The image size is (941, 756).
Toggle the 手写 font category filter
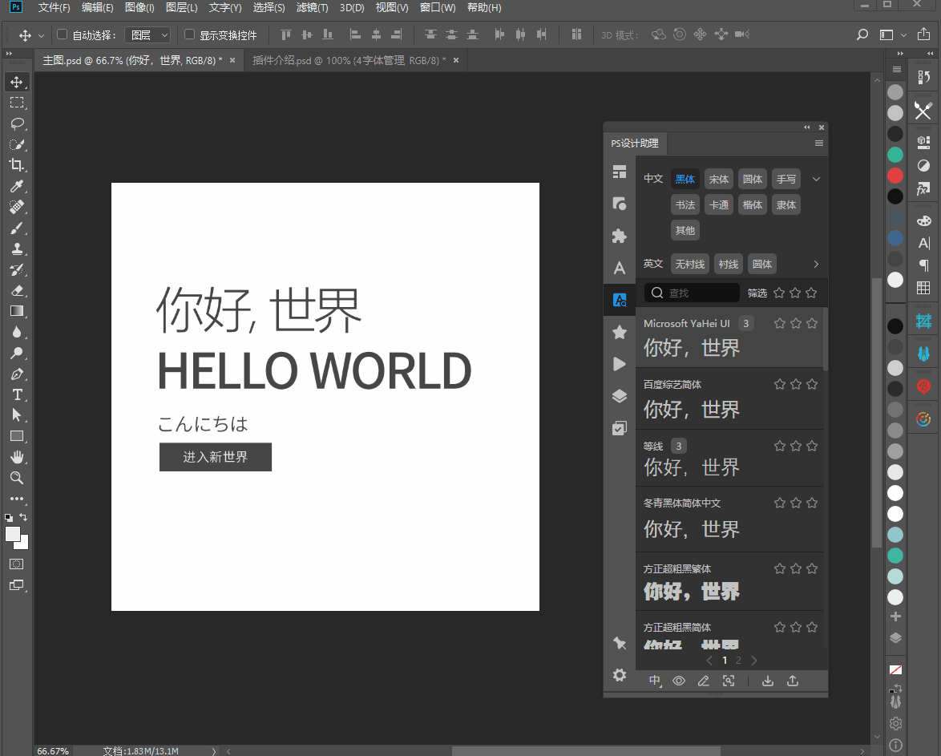coord(786,179)
